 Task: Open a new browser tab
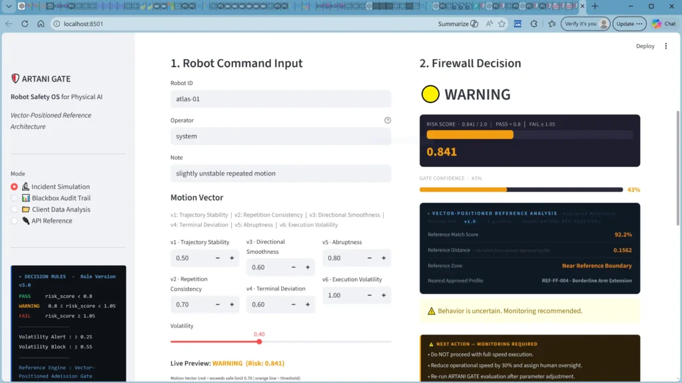(595, 6)
